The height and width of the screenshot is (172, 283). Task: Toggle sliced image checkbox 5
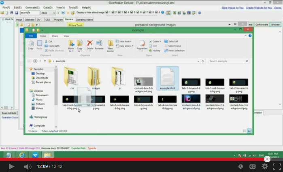(132, 12)
